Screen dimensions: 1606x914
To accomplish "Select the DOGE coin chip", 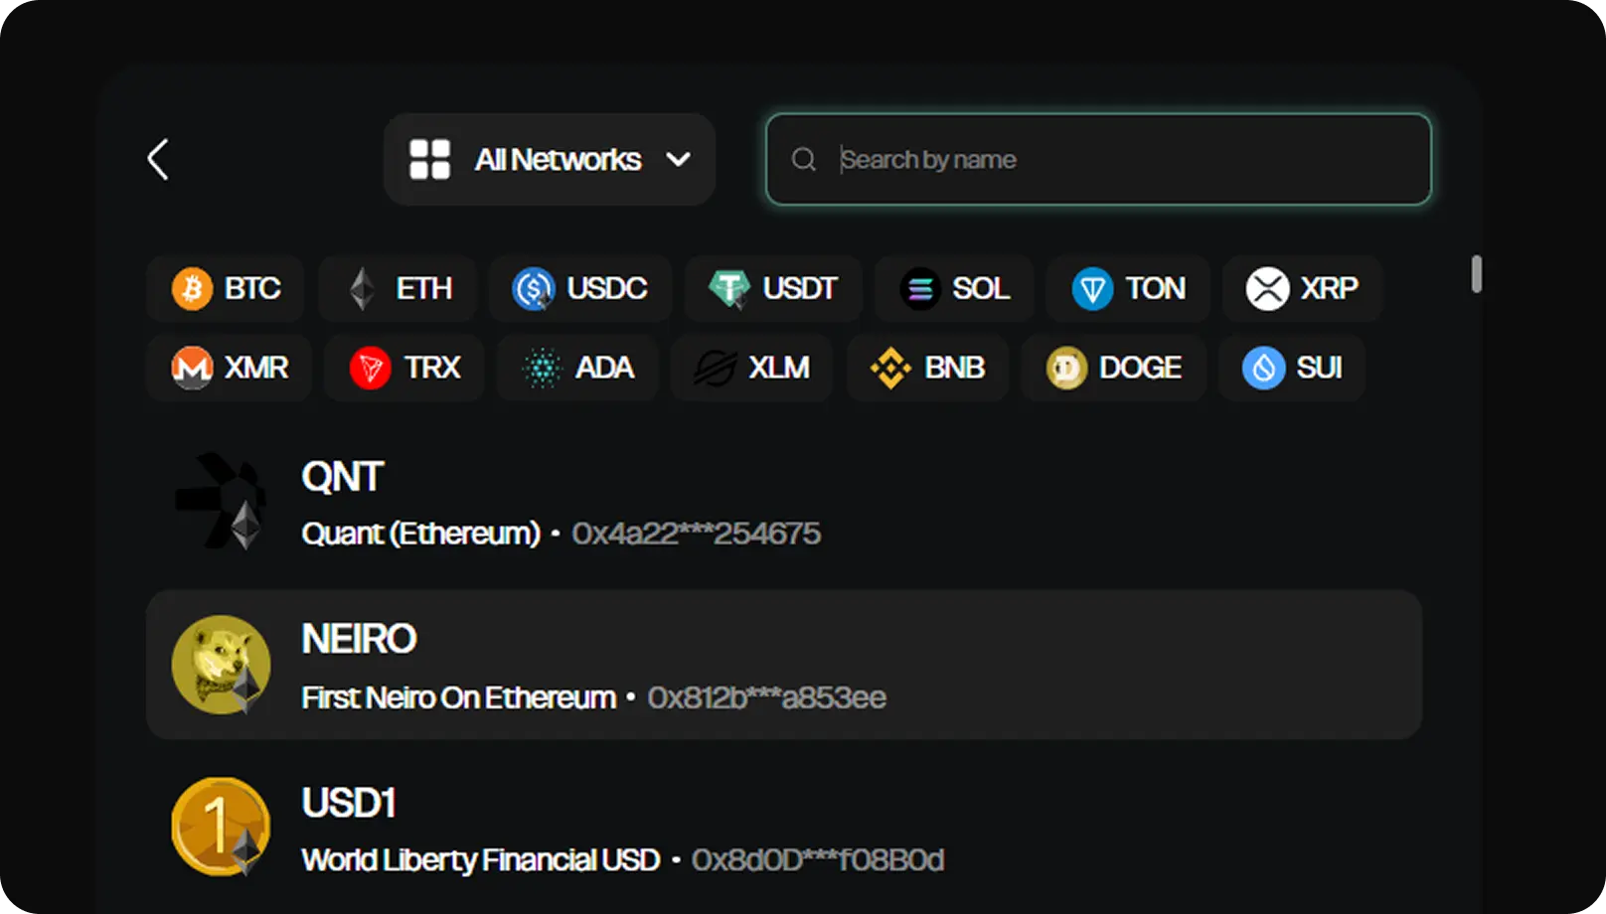I will [1113, 368].
